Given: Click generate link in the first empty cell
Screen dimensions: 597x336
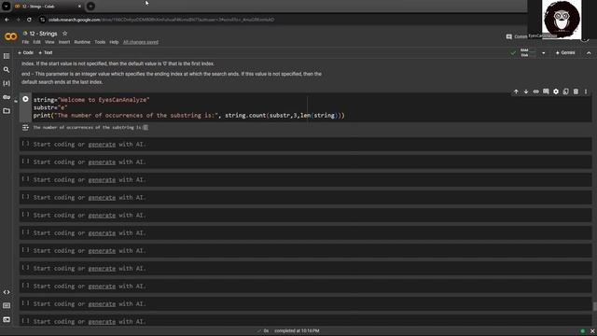Looking at the screenshot, I should [x=102, y=145].
